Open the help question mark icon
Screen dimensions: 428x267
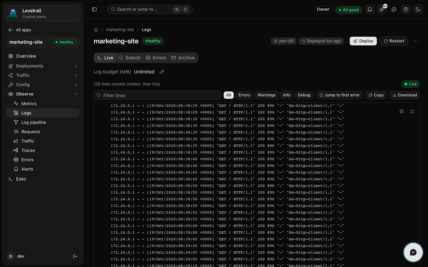[x=406, y=9]
